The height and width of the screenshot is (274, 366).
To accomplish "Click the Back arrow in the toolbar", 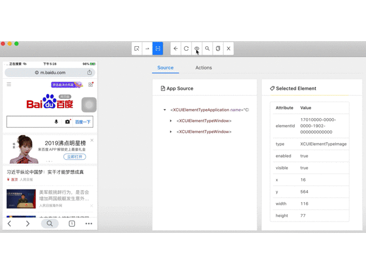I will tap(176, 49).
